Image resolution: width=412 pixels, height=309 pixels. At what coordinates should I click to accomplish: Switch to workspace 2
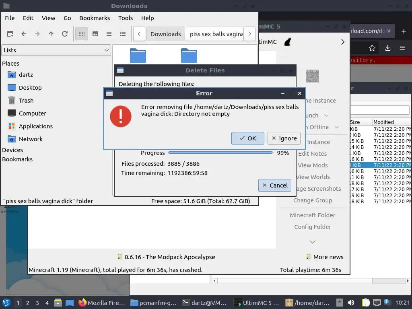pyautogui.click(x=28, y=303)
